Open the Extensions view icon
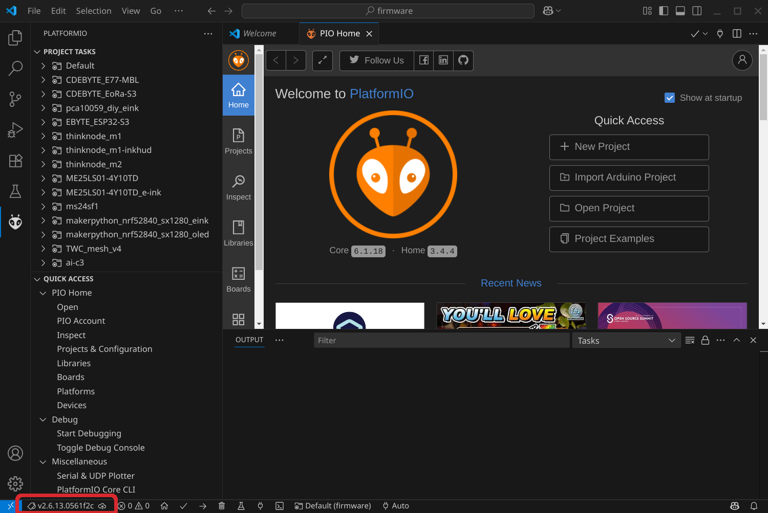This screenshot has width=768, height=513. [x=15, y=161]
